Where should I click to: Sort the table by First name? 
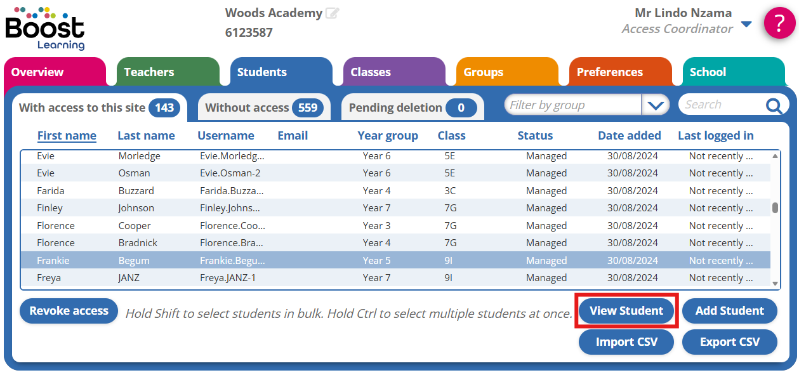pyautogui.click(x=67, y=136)
